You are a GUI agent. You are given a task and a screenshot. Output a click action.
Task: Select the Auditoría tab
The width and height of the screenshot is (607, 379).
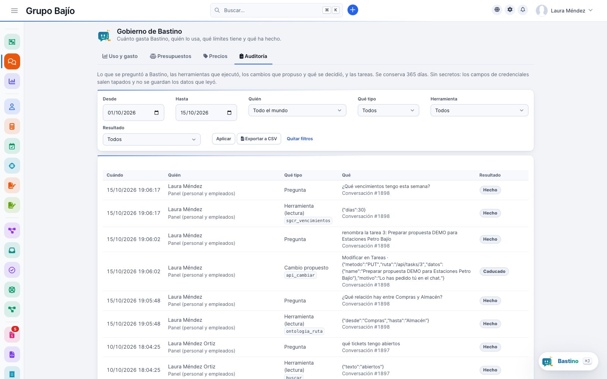[253, 56]
